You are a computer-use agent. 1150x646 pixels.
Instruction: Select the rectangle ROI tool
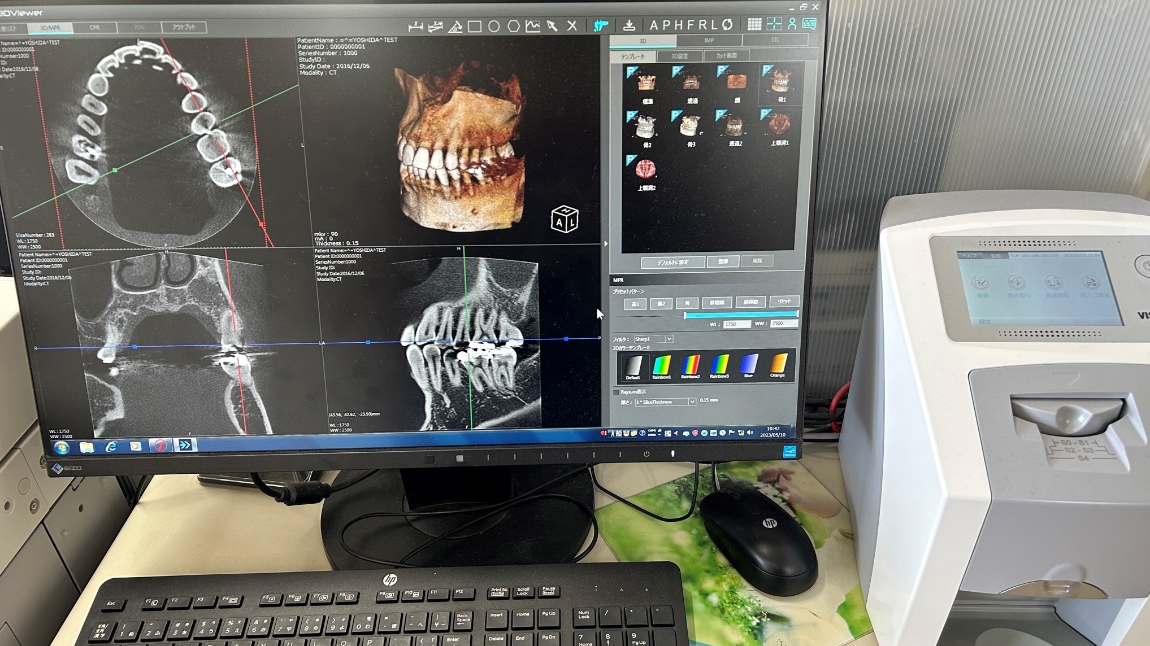point(475,26)
